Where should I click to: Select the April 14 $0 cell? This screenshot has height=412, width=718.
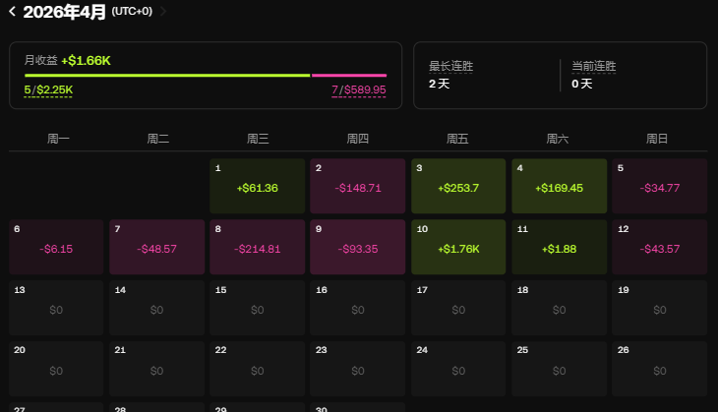(x=157, y=308)
